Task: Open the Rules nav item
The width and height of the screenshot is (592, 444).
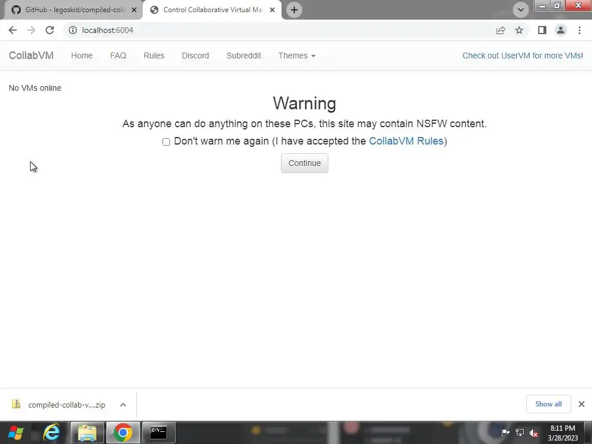Action: pos(154,55)
